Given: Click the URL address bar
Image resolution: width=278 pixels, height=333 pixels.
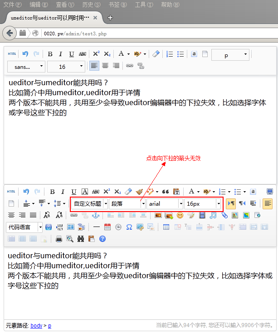Looking at the screenshot, I should 159,34.
